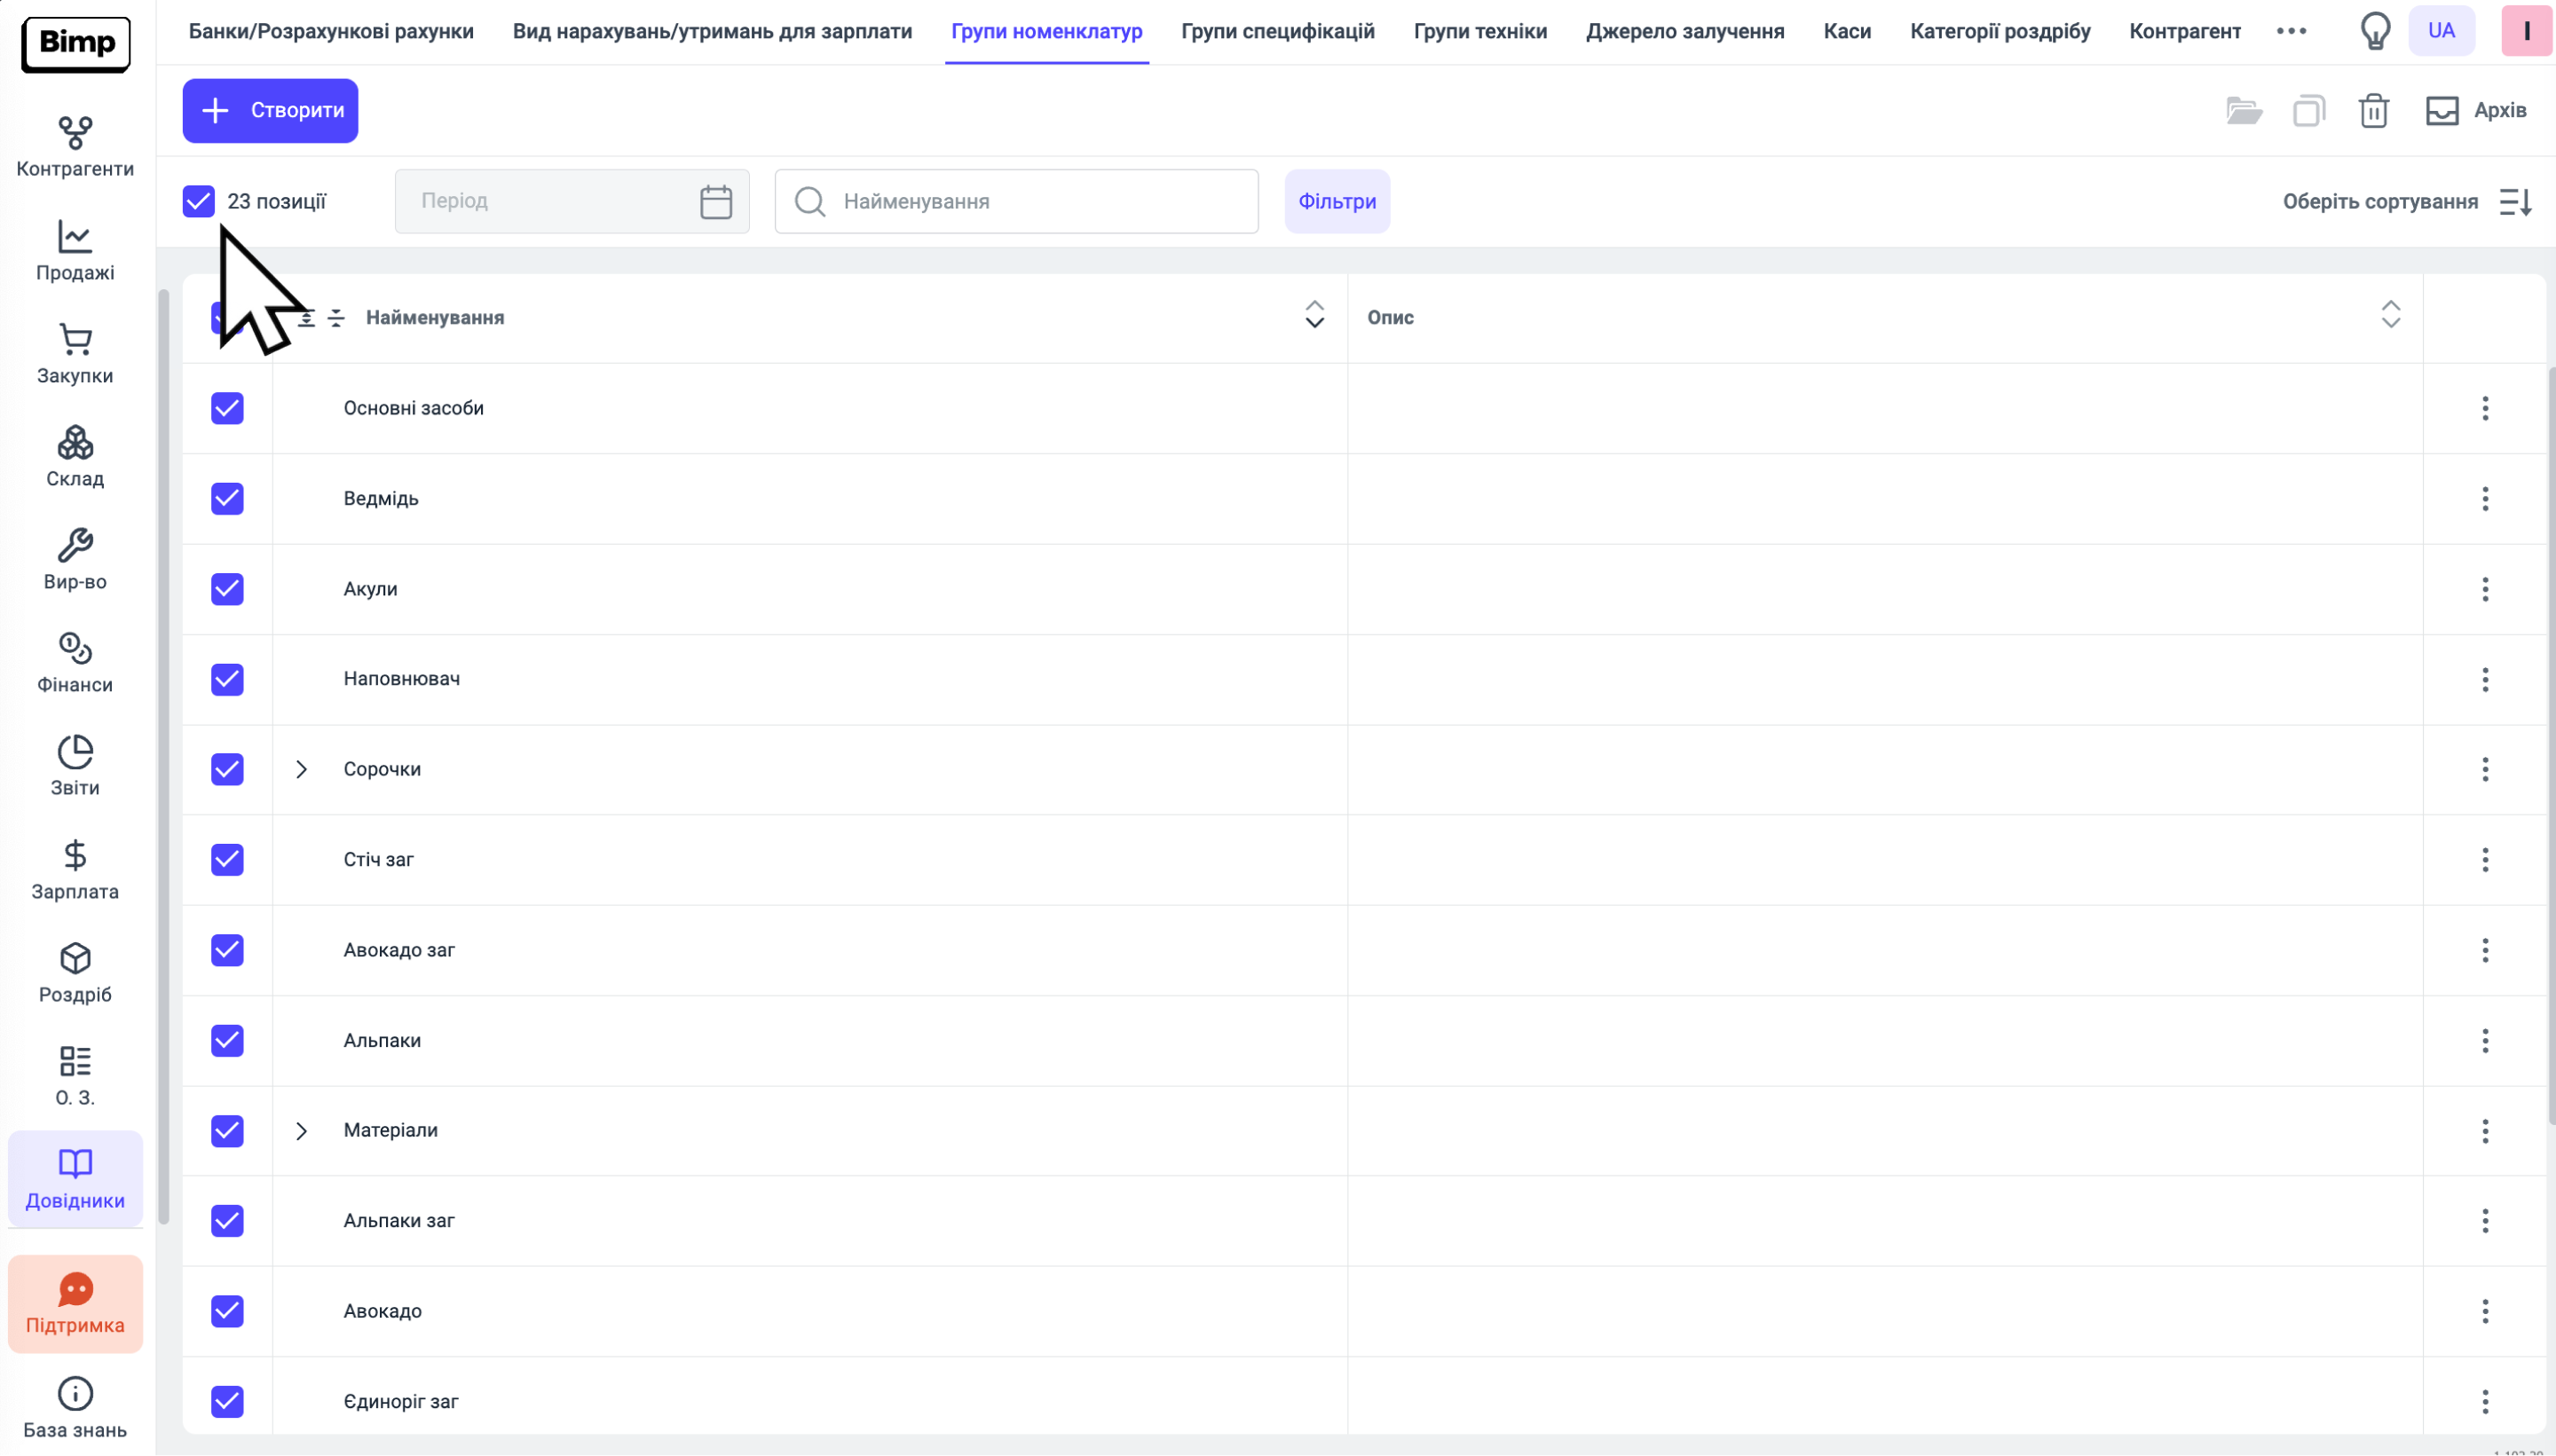This screenshot has width=2556, height=1456.
Task: Uncheck the Сорочки row checkbox
Action: (227, 769)
